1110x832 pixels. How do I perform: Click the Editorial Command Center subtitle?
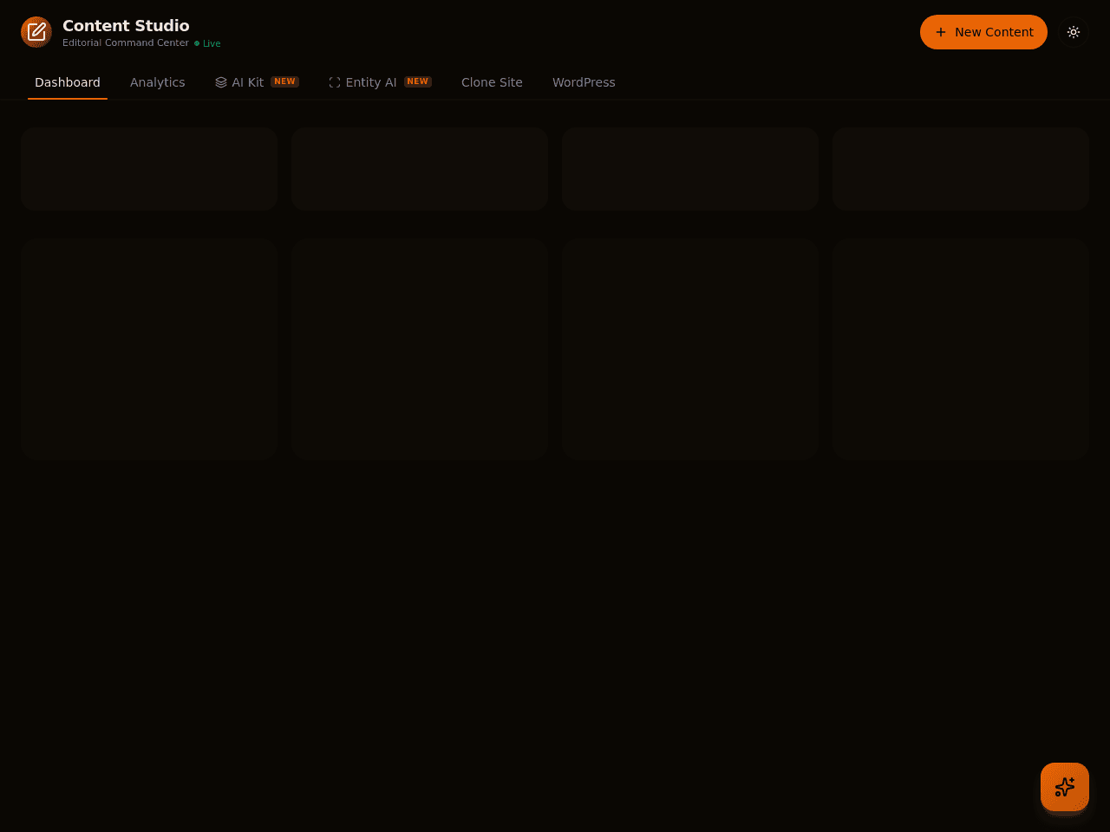[126, 43]
